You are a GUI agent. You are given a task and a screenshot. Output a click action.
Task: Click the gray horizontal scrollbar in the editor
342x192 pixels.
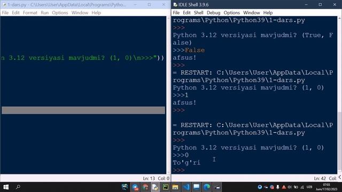point(83,110)
